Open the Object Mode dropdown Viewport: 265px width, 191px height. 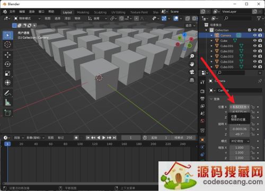[28, 19]
